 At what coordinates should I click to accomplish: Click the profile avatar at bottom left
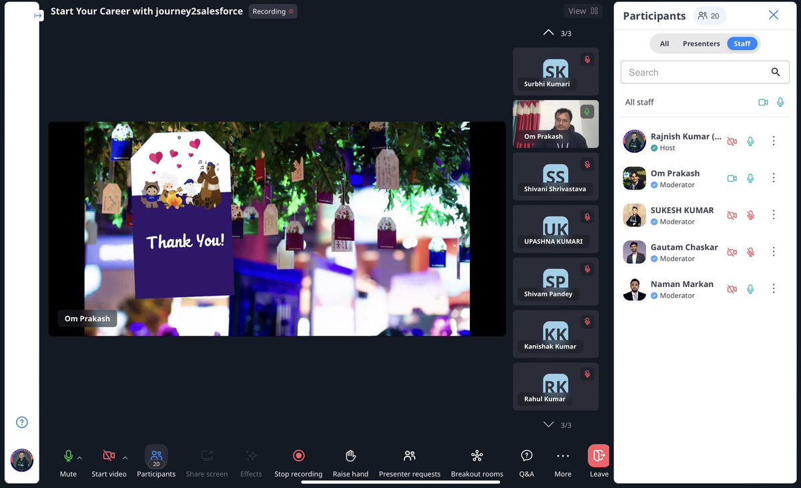click(22, 461)
